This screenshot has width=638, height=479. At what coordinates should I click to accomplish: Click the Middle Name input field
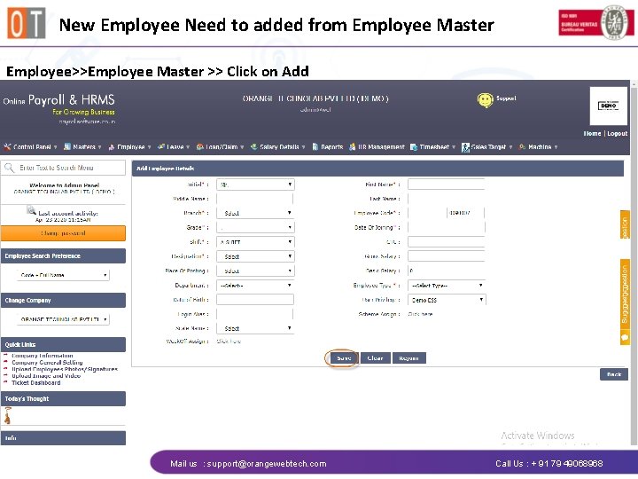pos(254,199)
